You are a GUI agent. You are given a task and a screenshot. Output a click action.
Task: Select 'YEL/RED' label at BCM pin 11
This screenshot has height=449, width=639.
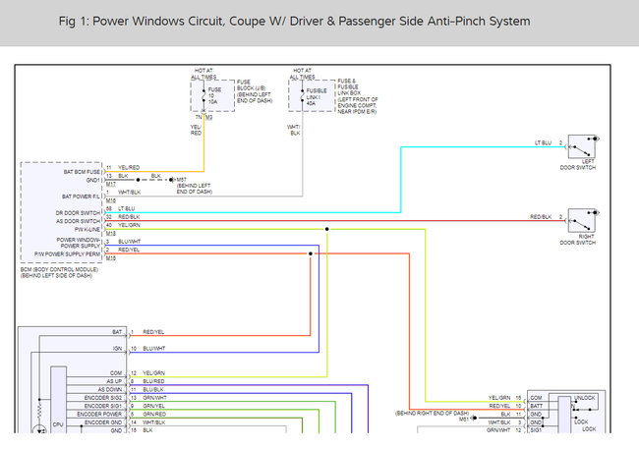coord(129,167)
